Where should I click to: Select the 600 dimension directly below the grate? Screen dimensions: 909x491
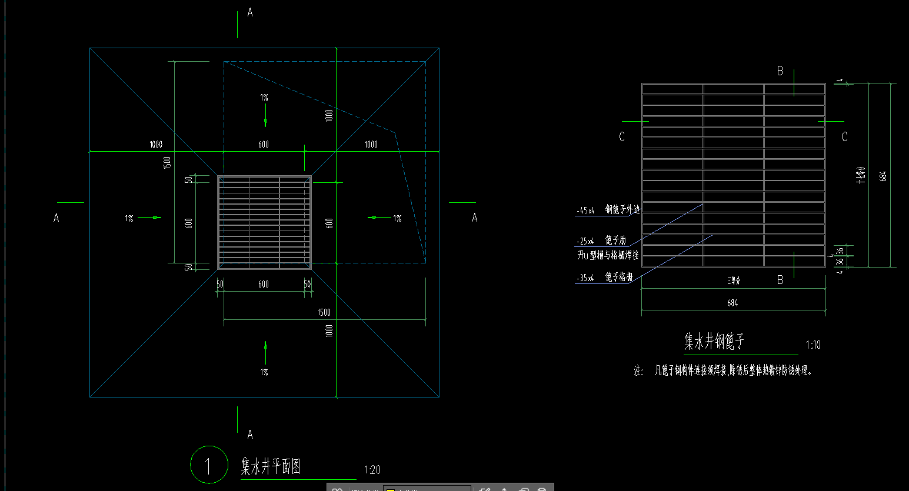264,284
